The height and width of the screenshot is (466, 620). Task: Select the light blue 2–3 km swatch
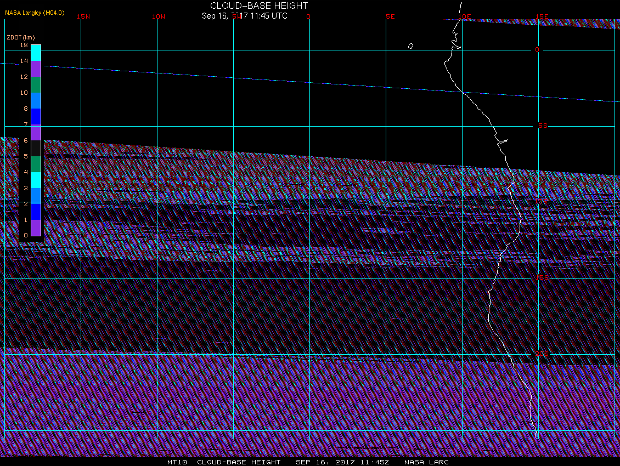pos(36,196)
